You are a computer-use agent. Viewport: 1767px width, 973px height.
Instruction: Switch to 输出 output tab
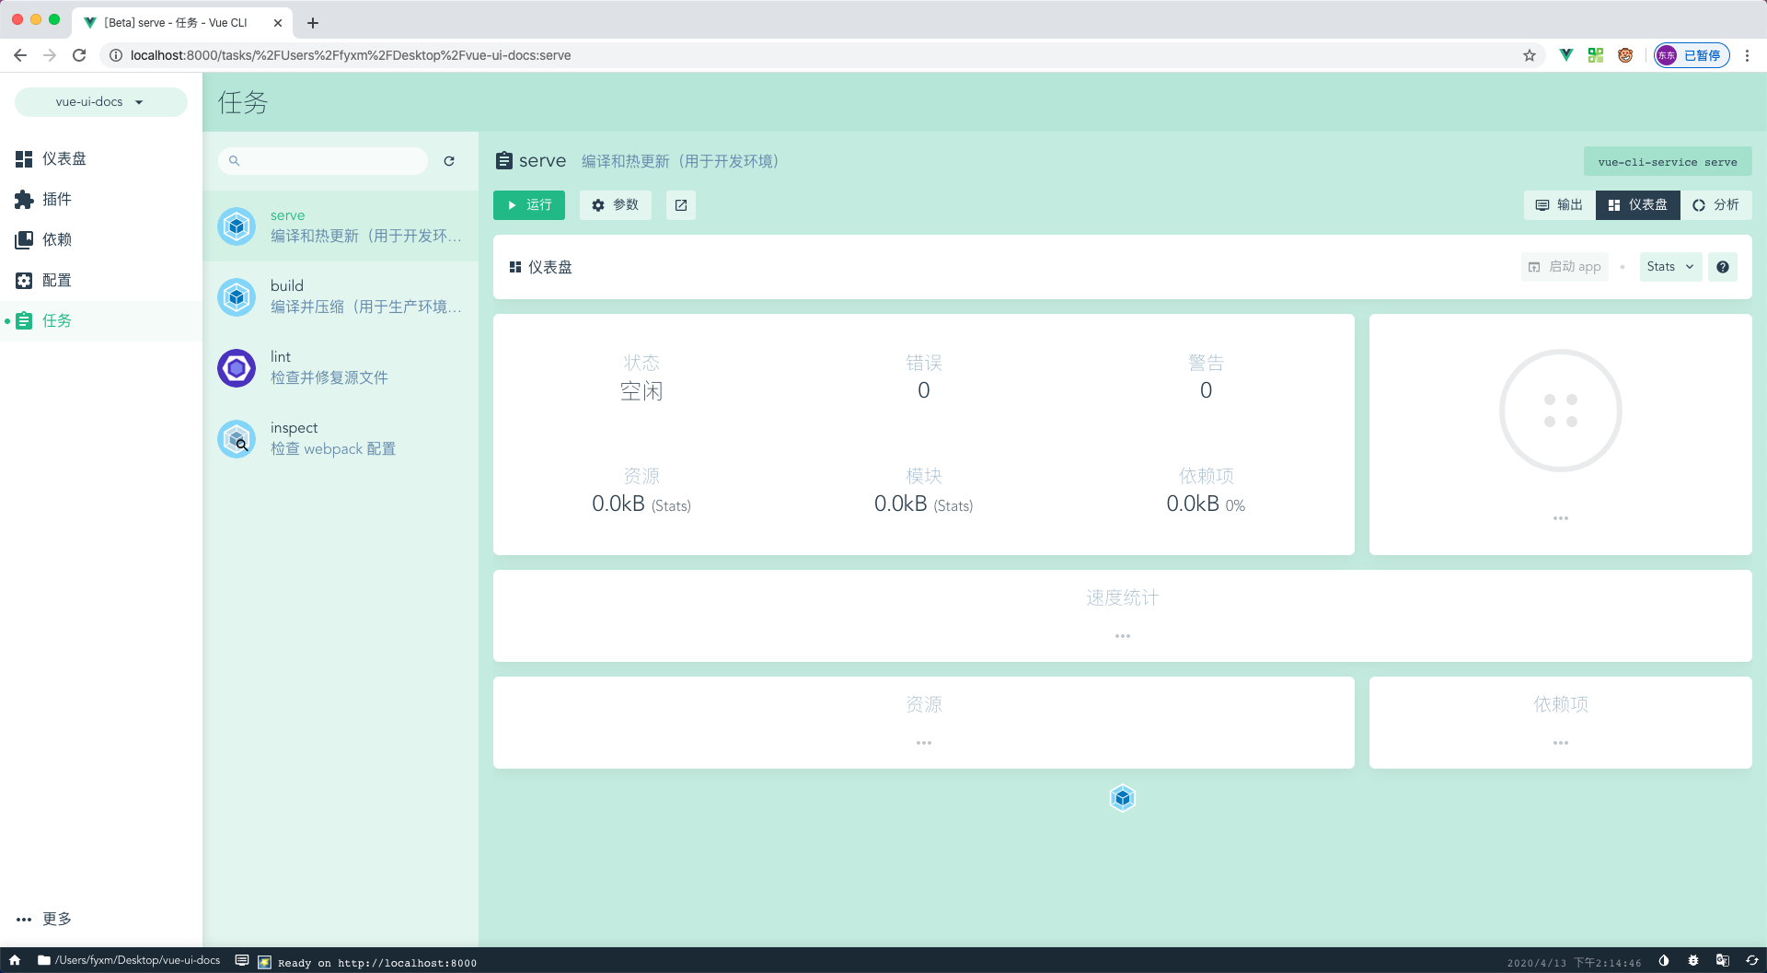coord(1560,204)
